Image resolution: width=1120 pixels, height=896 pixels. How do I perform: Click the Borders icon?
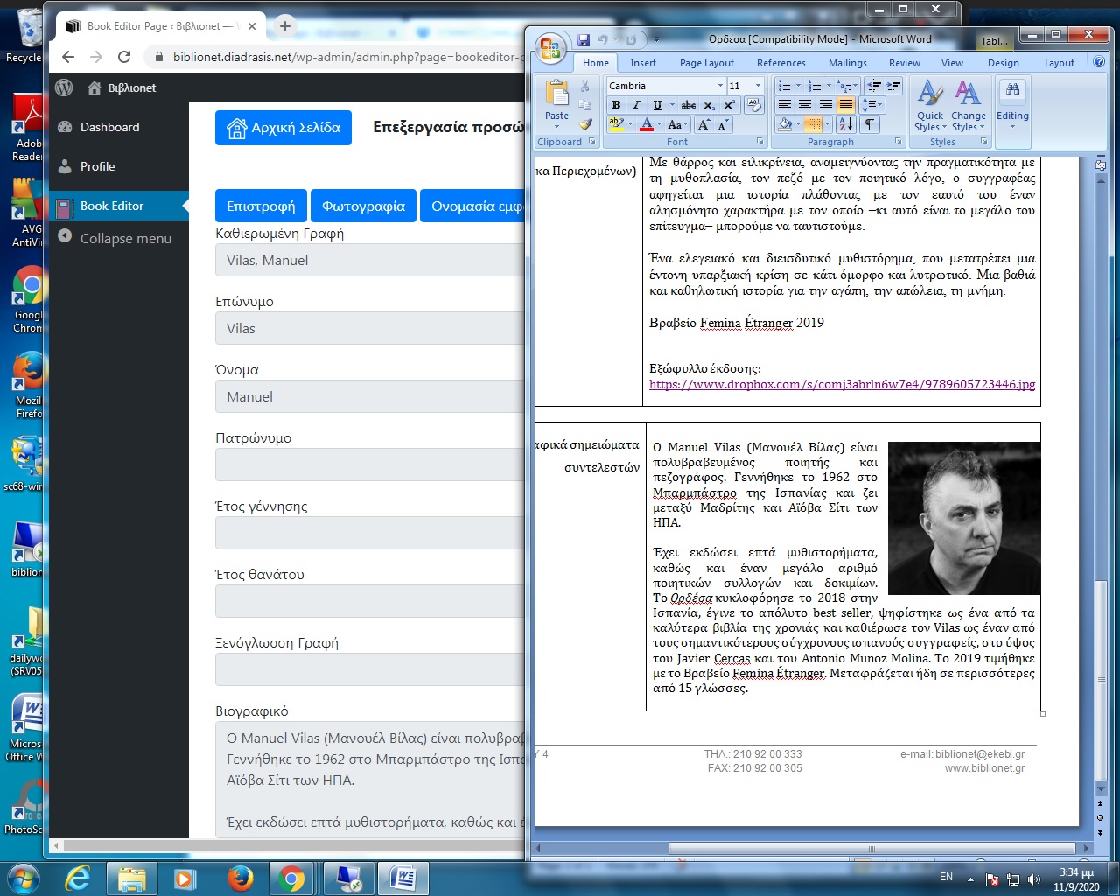click(814, 124)
